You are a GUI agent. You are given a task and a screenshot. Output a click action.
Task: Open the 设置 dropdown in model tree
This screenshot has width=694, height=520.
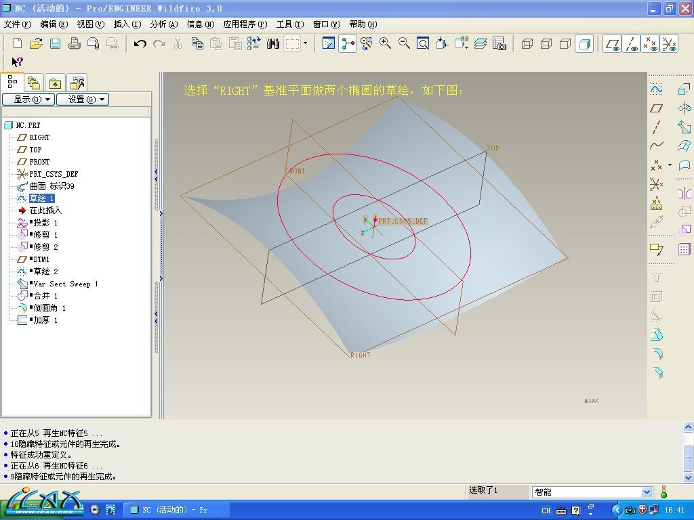(82, 100)
